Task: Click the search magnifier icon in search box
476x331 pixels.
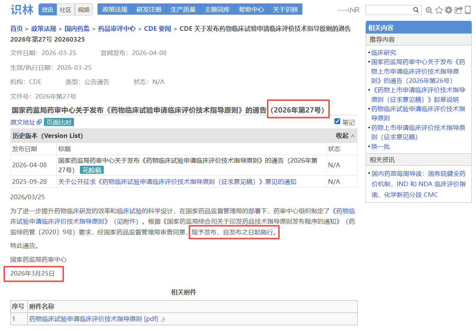Action: (416, 10)
